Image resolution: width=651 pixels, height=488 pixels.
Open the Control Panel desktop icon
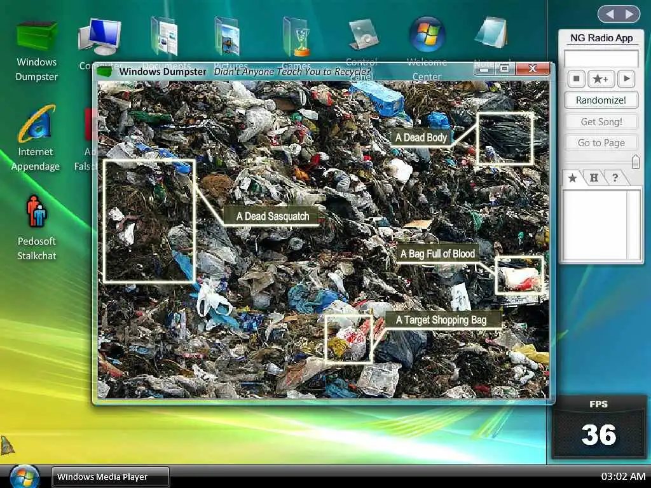point(363,34)
